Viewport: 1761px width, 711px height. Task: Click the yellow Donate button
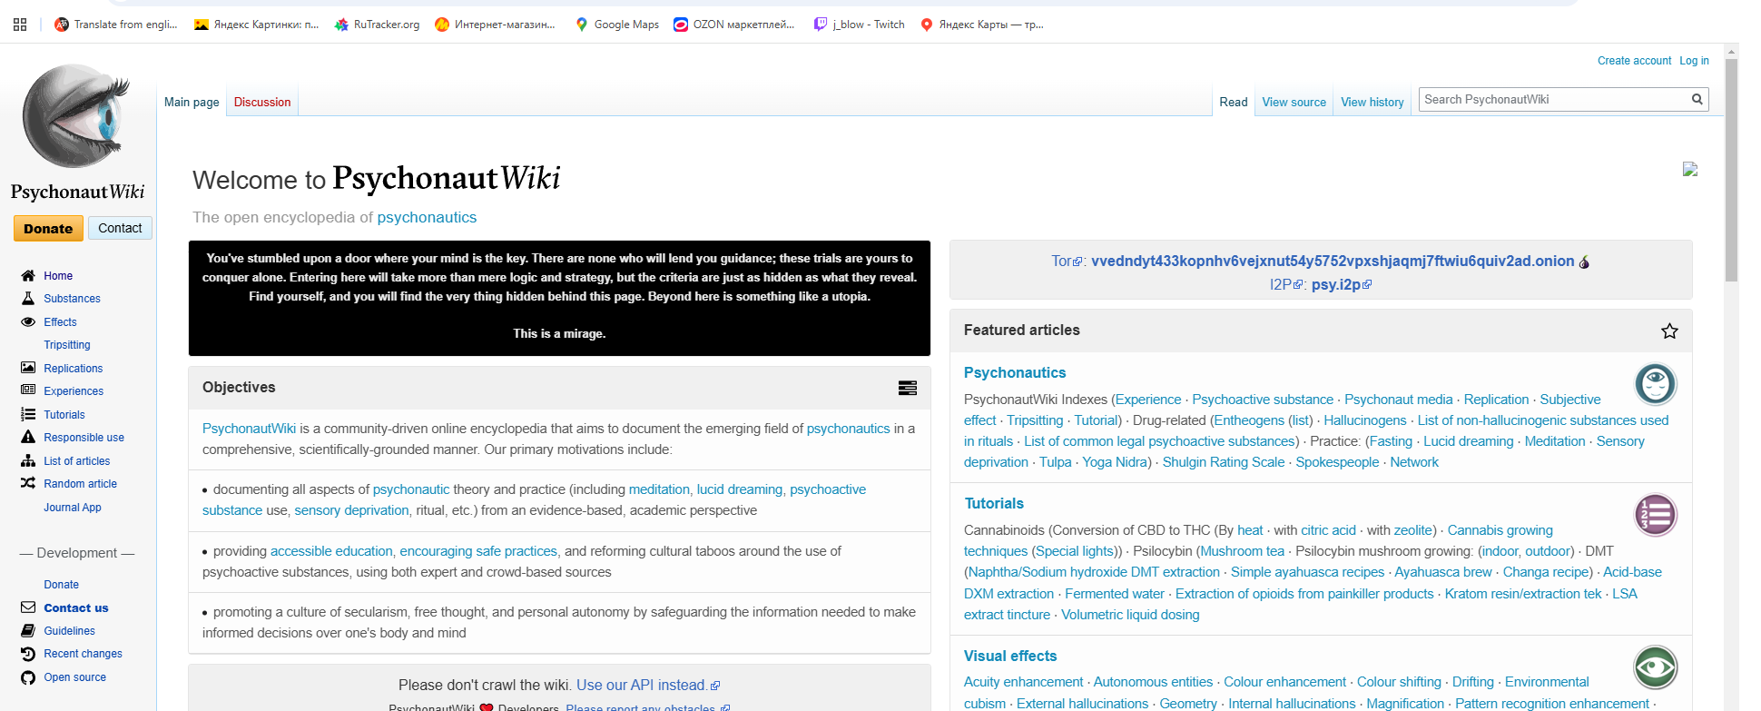pyautogui.click(x=48, y=229)
